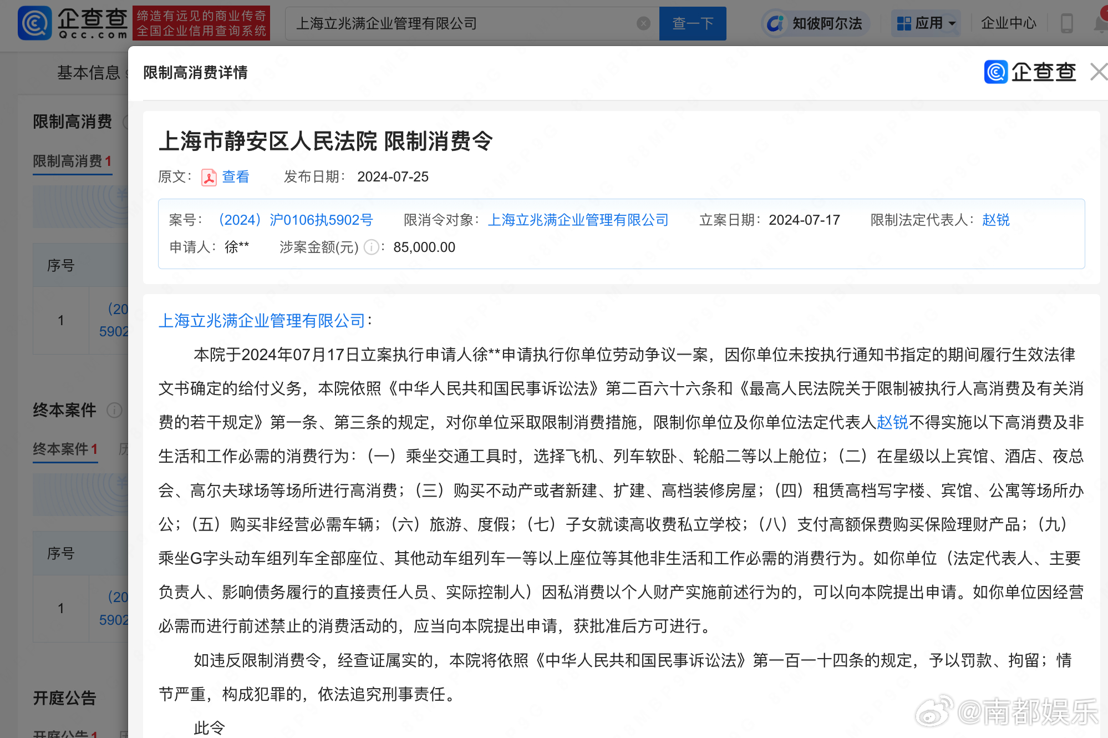Click 查看 link for original text
This screenshot has width=1108, height=738.
[x=236, y=177]
